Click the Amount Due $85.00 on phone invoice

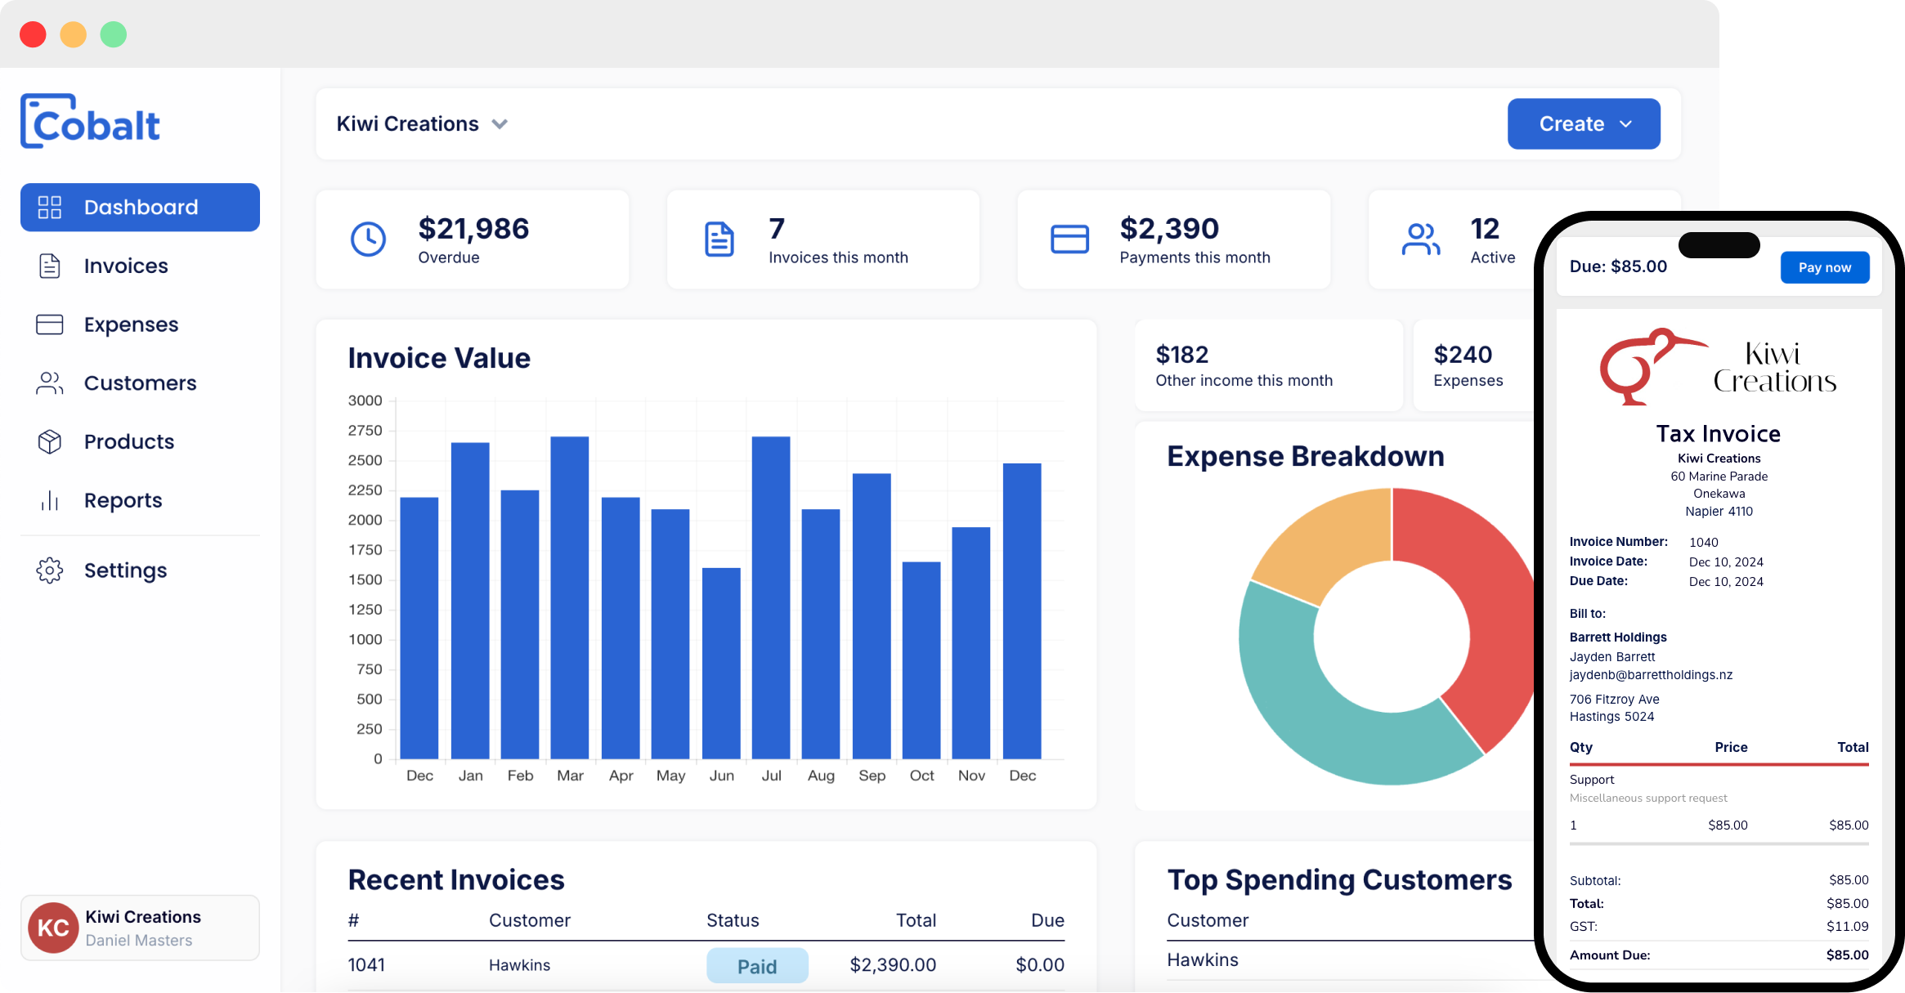(1848, 955)
